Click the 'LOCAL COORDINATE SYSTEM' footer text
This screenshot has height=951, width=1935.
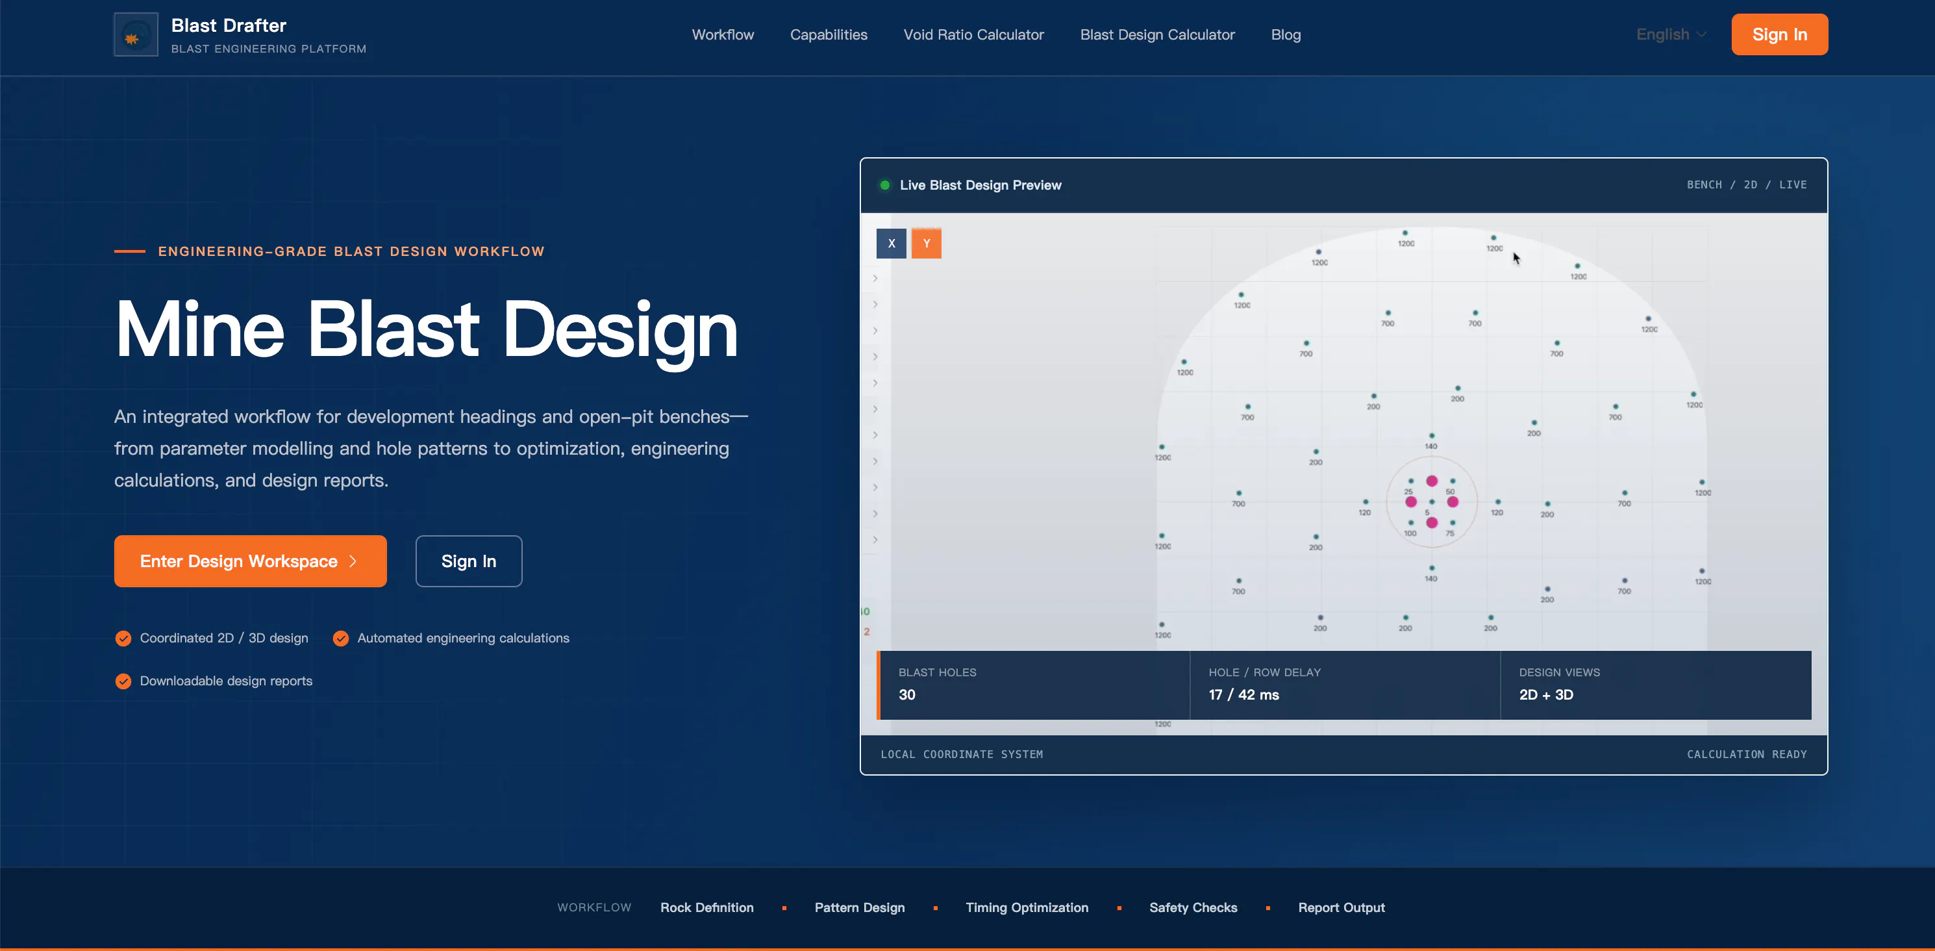click(962, 754)
